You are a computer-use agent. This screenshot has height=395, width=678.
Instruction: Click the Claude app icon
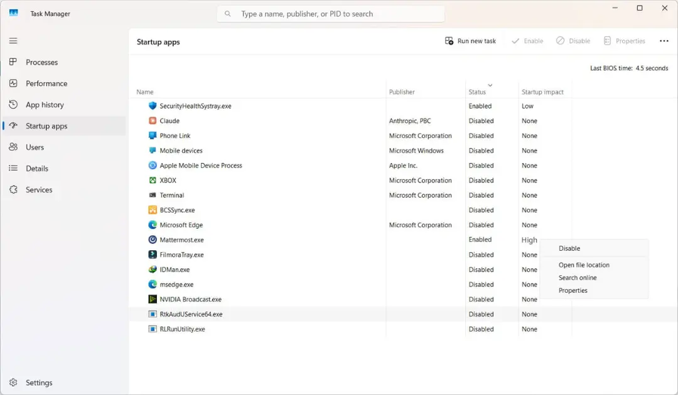(x=152, y=120)
